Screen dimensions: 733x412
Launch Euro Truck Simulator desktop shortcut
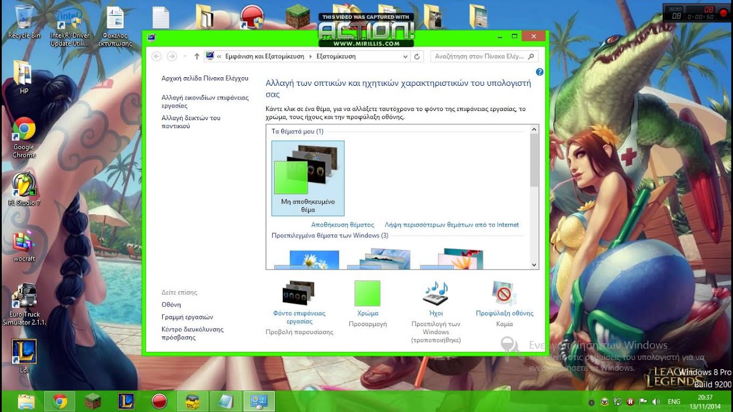click(x=24, y=304)
